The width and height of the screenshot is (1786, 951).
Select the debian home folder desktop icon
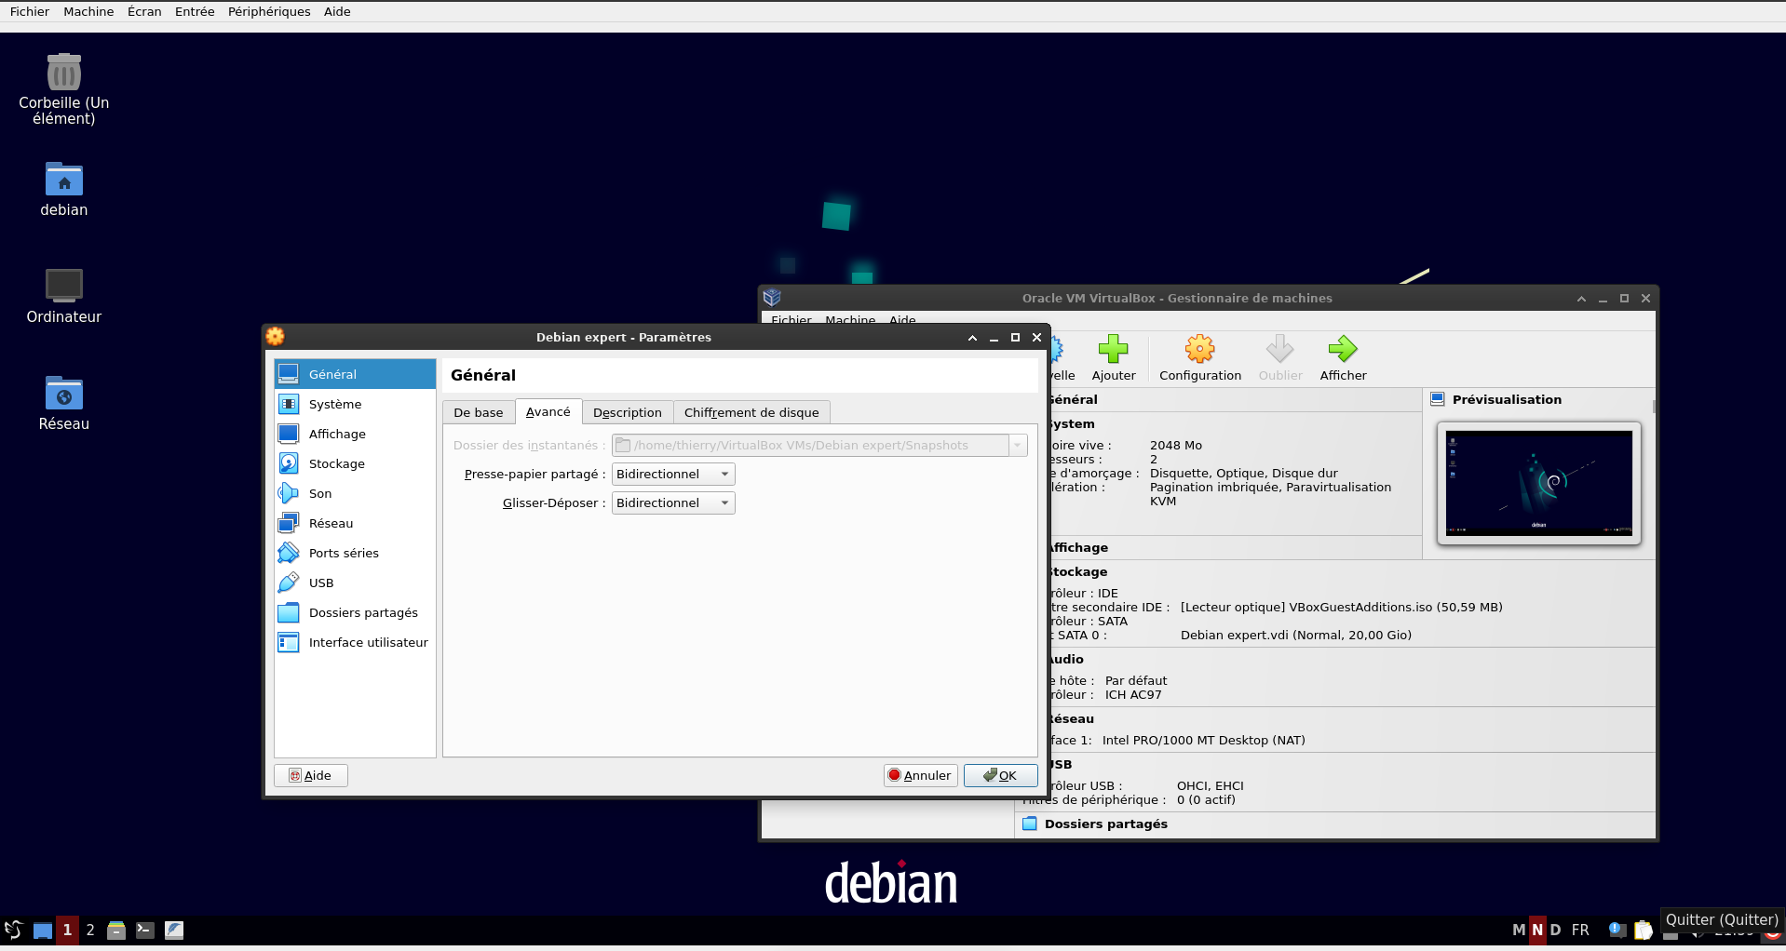(64, 190)
